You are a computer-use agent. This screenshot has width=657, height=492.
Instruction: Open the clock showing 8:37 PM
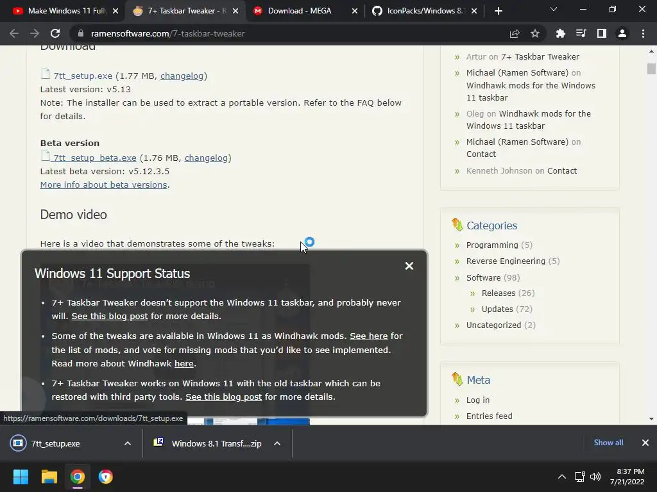click(627, 477)
